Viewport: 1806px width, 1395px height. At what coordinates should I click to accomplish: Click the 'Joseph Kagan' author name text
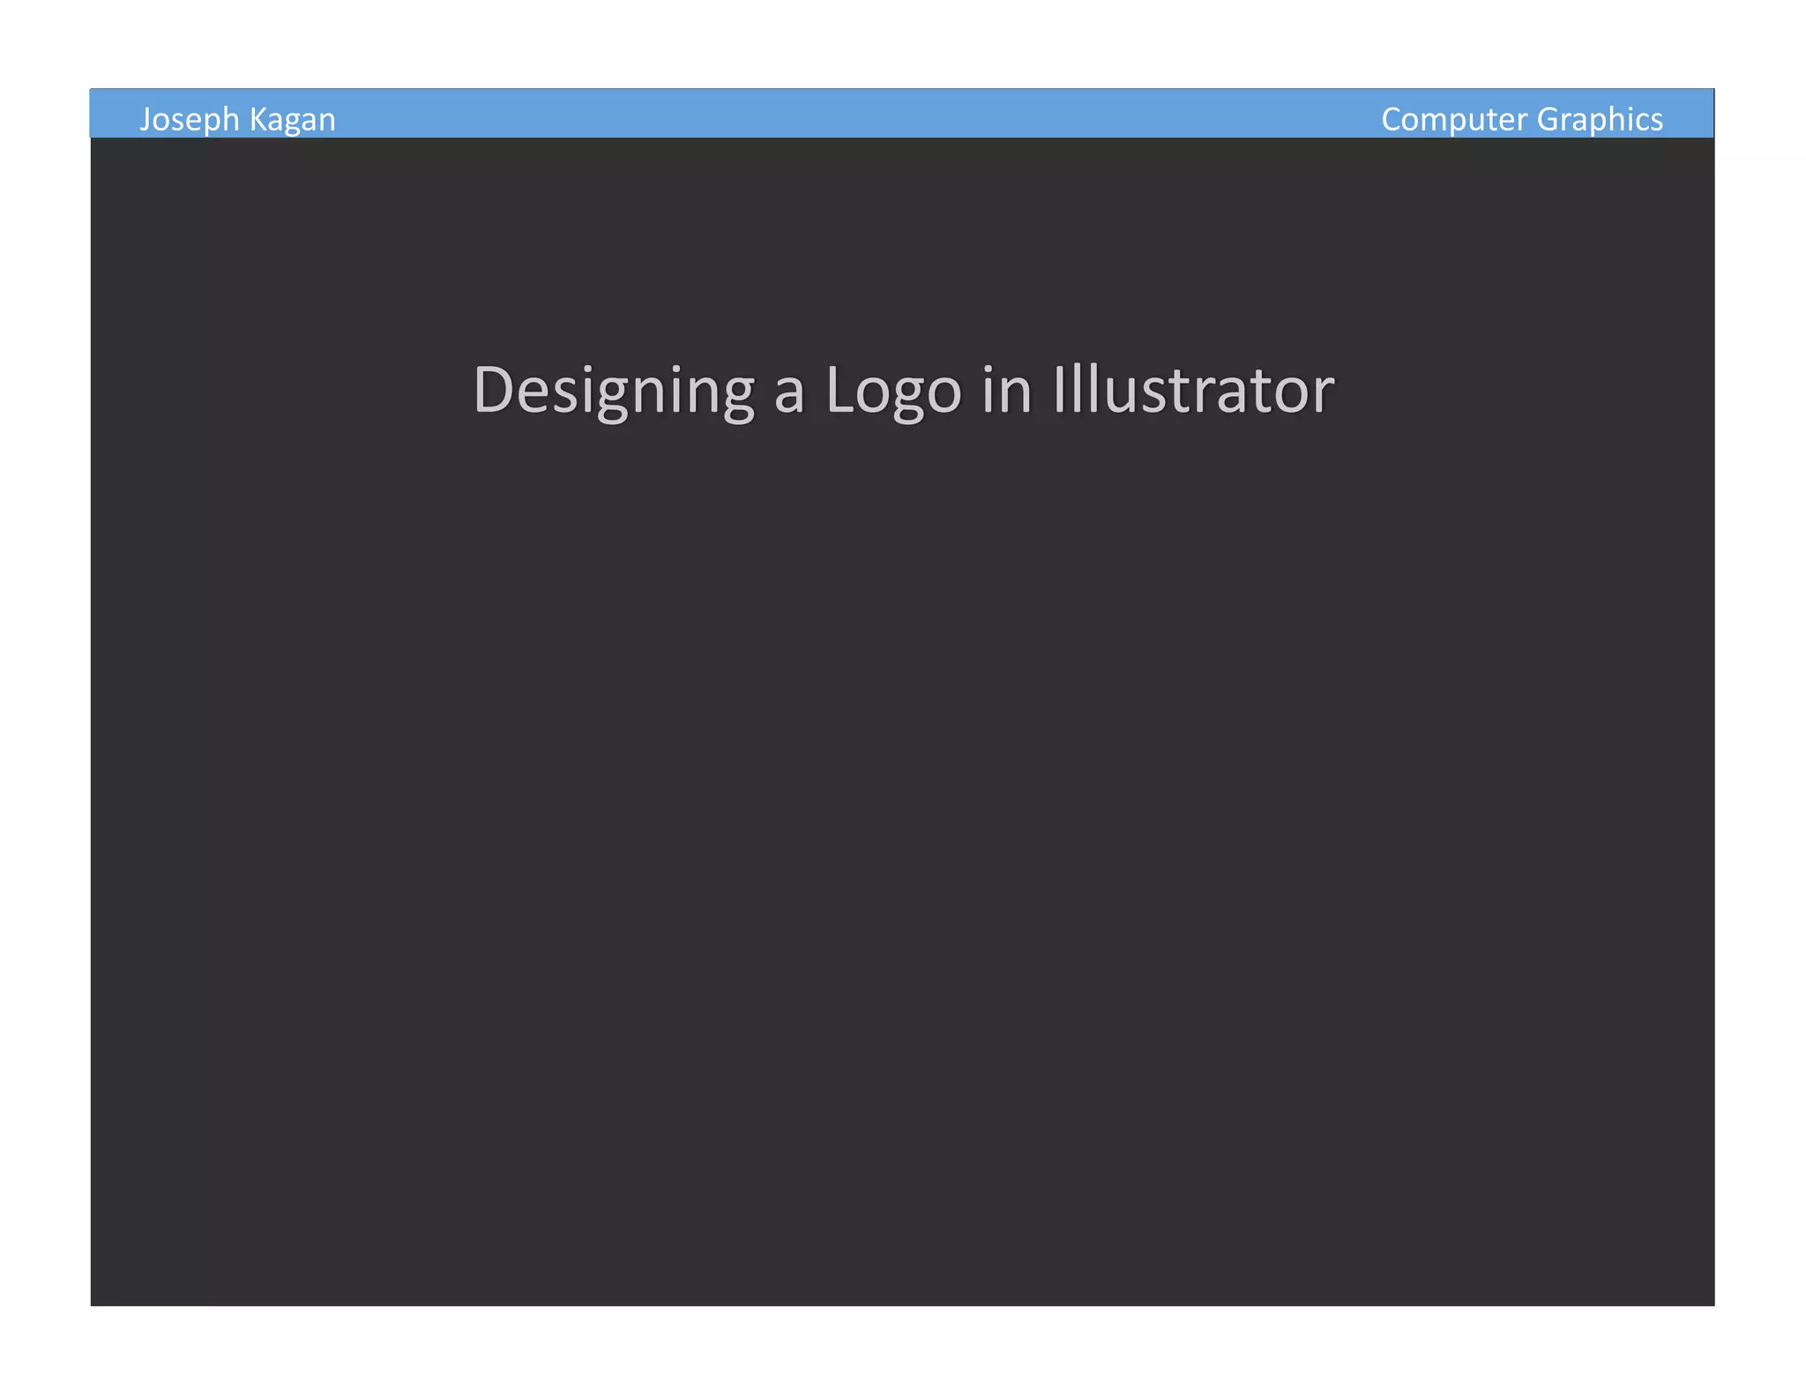(237, 119)
